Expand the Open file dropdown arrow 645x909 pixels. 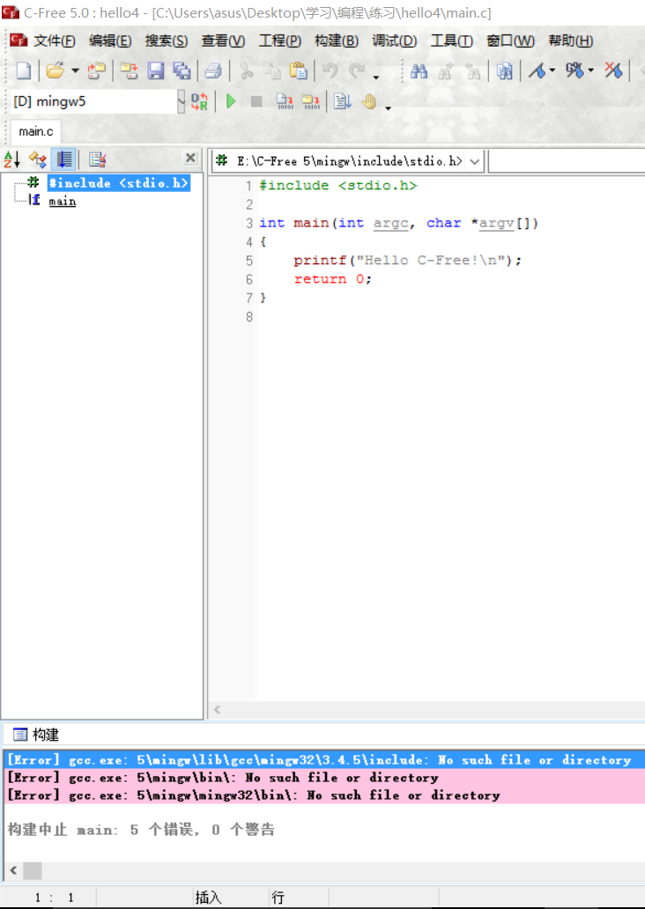click(75, 70)
